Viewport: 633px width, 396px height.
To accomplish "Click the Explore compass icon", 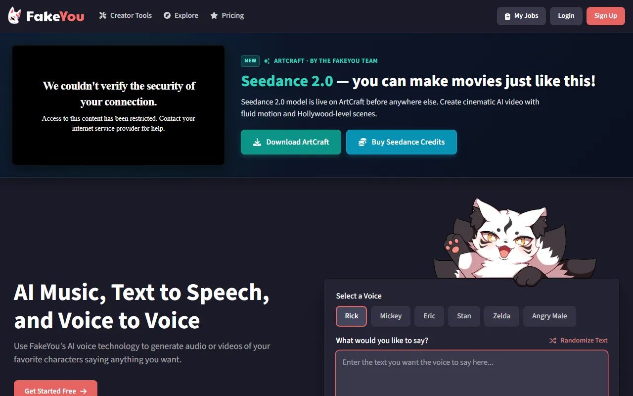I will click(167, 15).
